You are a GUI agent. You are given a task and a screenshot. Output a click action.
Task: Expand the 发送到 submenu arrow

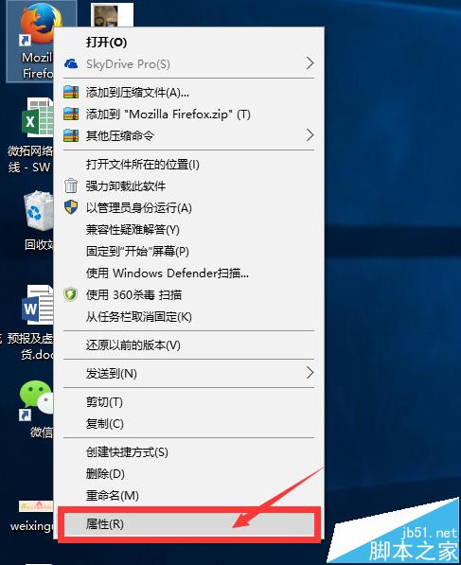point(310,373)
